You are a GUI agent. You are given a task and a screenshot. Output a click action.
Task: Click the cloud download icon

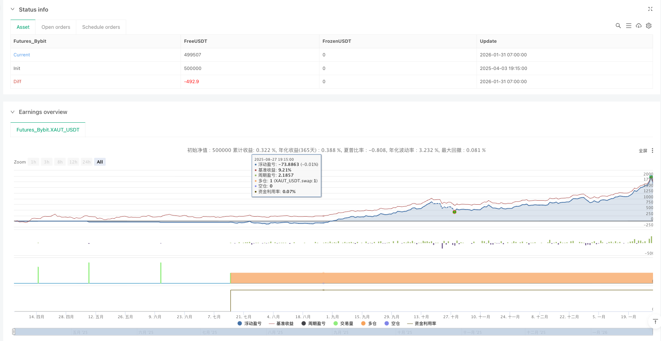(x=639, y=26)
